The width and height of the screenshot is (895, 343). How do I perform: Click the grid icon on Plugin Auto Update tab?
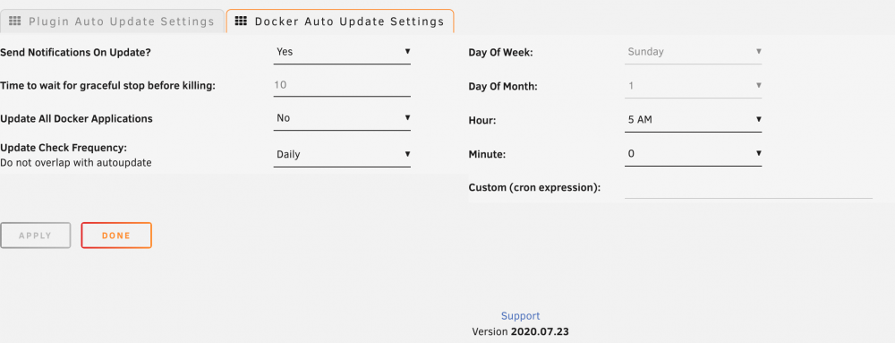15,21
